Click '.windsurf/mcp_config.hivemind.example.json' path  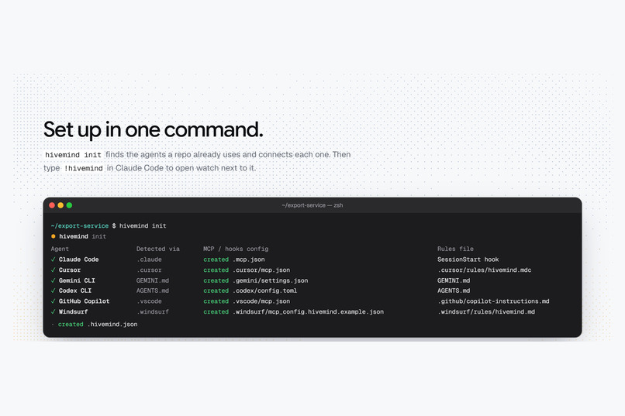(x=309, y=311)
